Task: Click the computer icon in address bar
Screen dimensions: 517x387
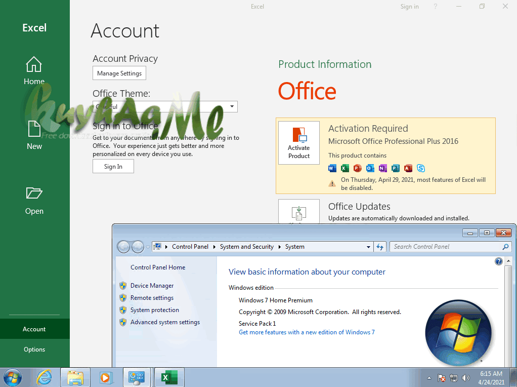Action: (158, 247)
